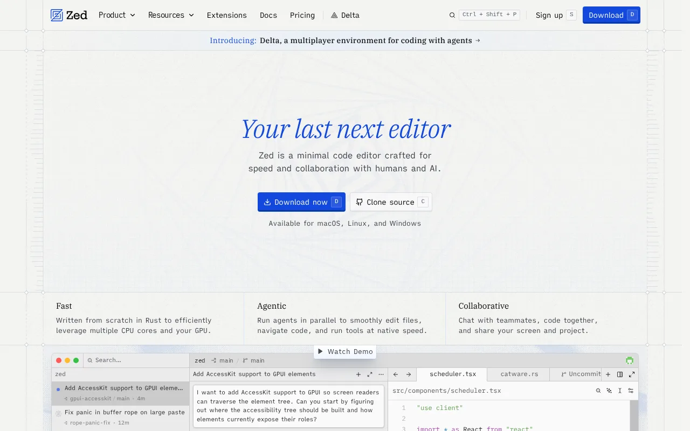
Task: Click the src/components/scheduler.tsx breadcrumb path
Action: [x=447, y=391]
